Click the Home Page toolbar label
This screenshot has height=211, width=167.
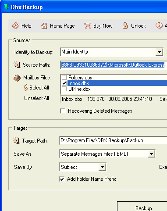coord(62,26)
